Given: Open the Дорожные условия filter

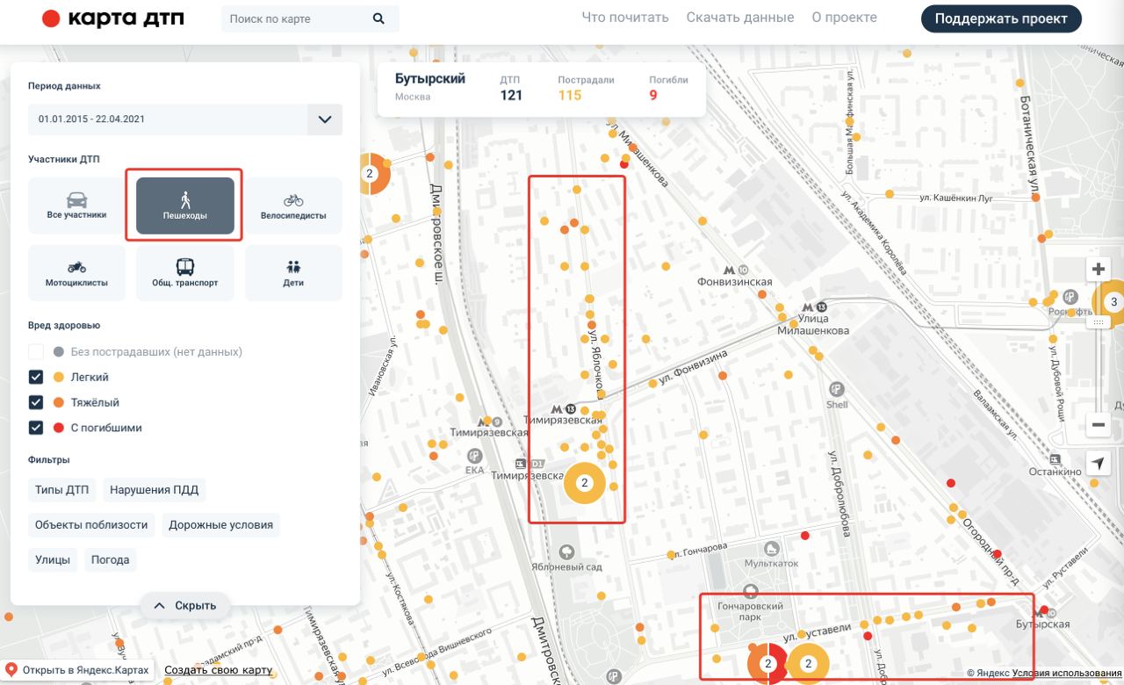Looking at the screenshot, I should [x=221, y=525].
